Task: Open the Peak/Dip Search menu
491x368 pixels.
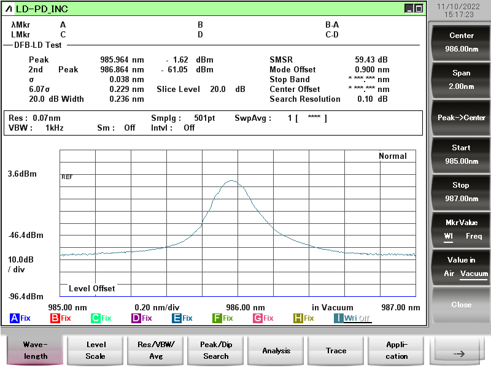Action: click(x=216, y=351)
